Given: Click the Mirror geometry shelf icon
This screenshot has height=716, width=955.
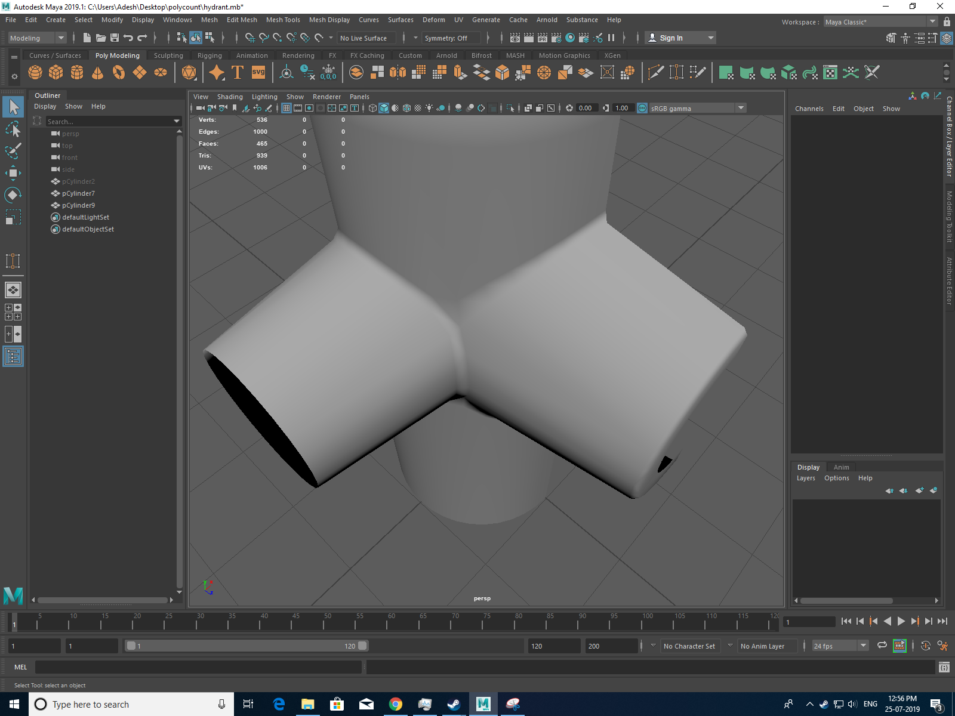Looking at the screenshot, I should (398, 73).
